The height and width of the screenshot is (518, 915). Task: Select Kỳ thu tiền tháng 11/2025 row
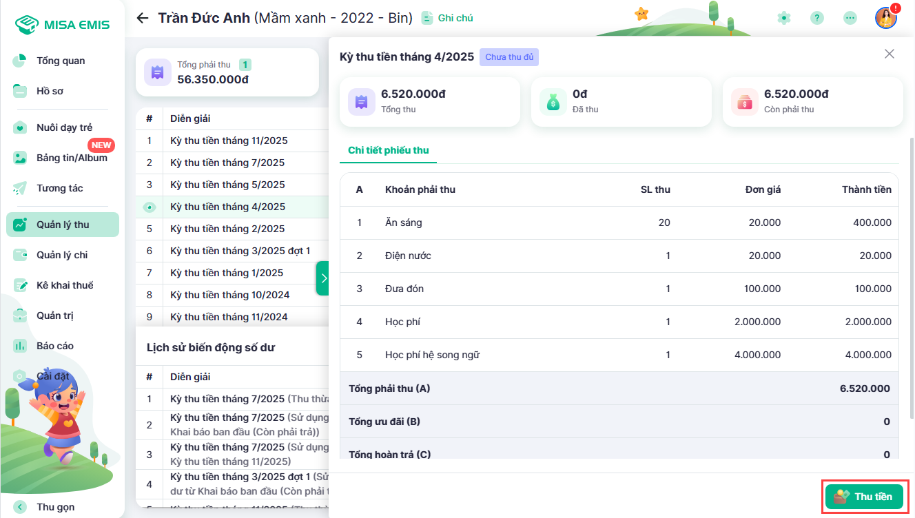[229, 141]
